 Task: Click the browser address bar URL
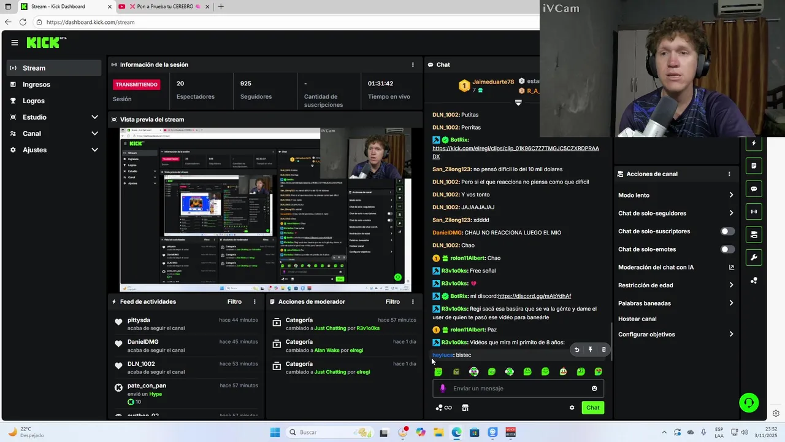click(x=90, y=22)
